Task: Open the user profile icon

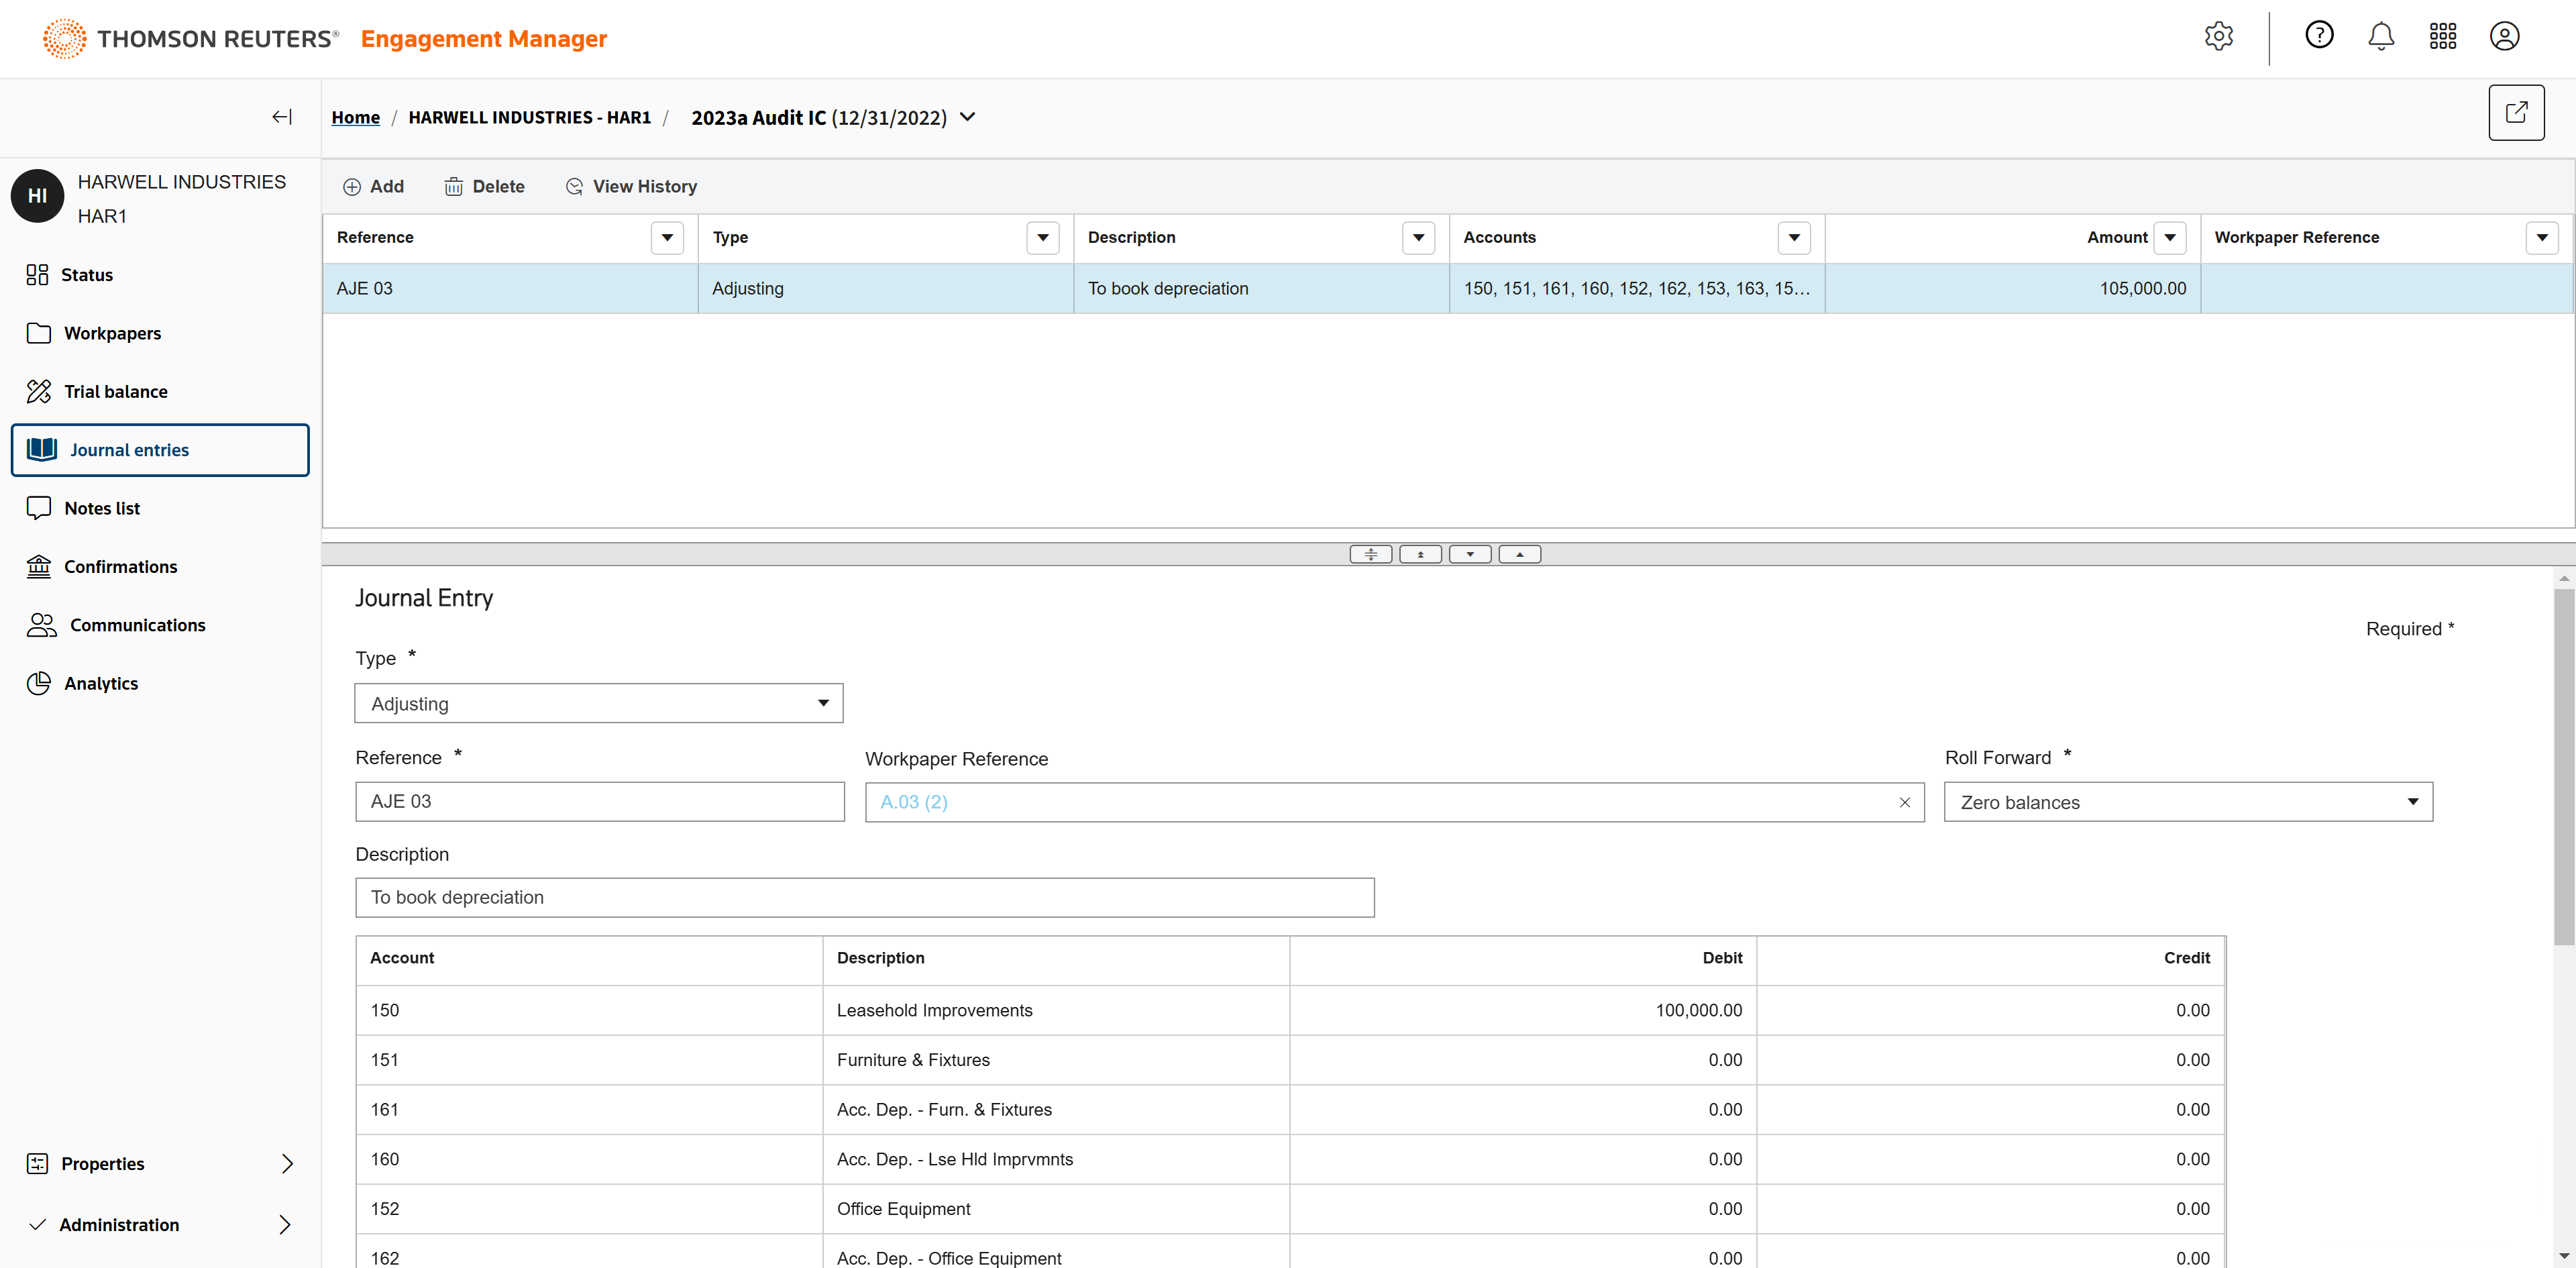Action: coord(2503,37)
